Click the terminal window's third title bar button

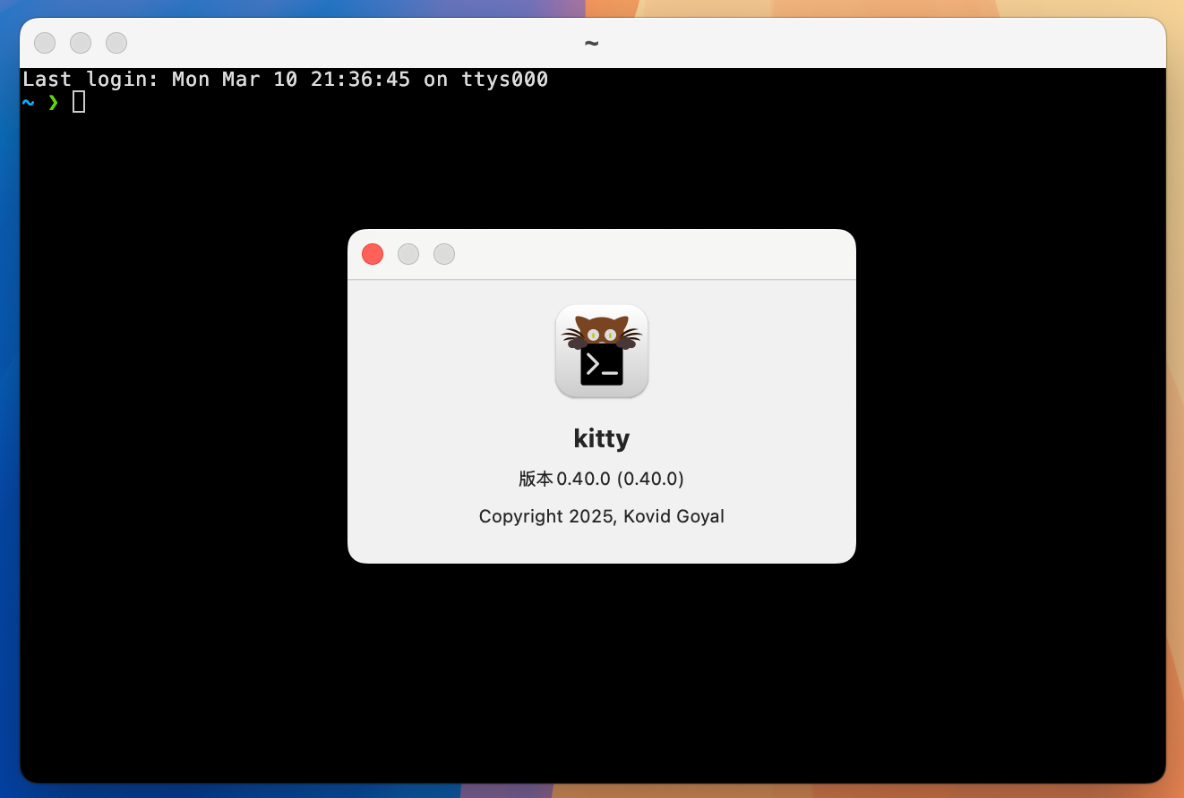pyautogui.click(x=116, y=43)
